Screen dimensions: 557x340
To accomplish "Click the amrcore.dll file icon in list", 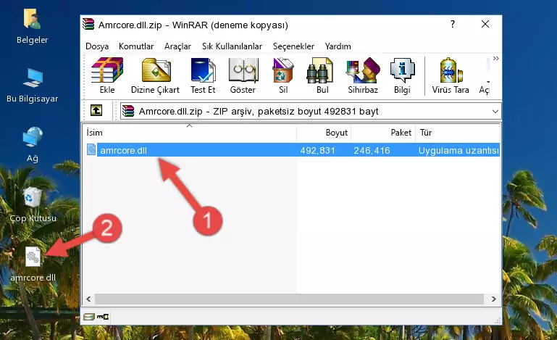I will (x=91, y=150).
